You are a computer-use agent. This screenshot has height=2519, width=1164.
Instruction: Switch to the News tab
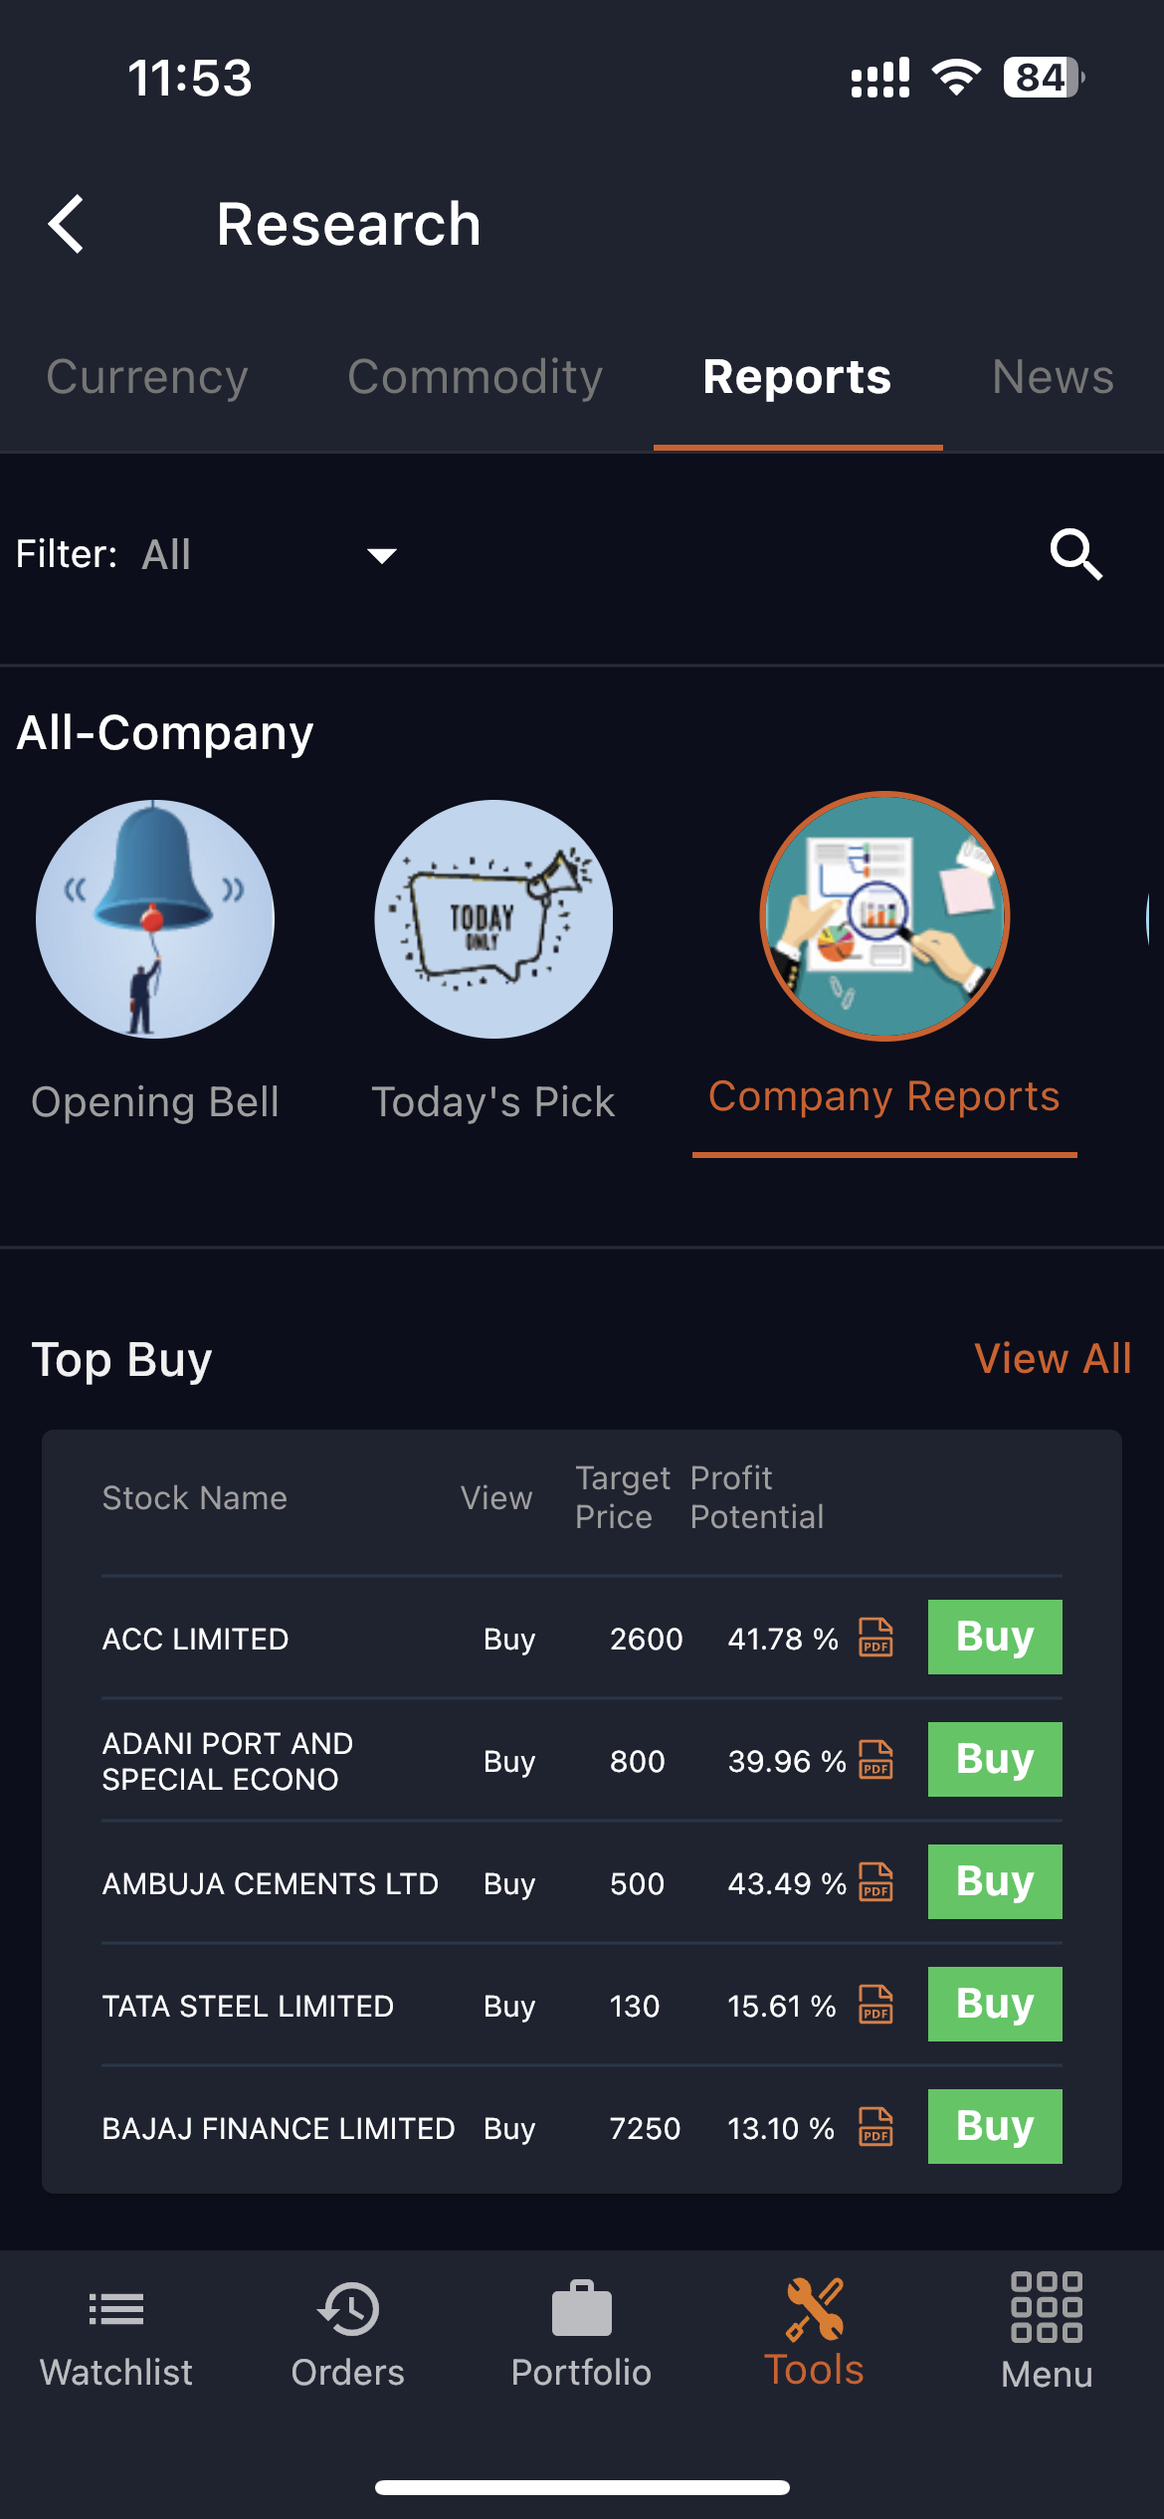point(1053,377)
